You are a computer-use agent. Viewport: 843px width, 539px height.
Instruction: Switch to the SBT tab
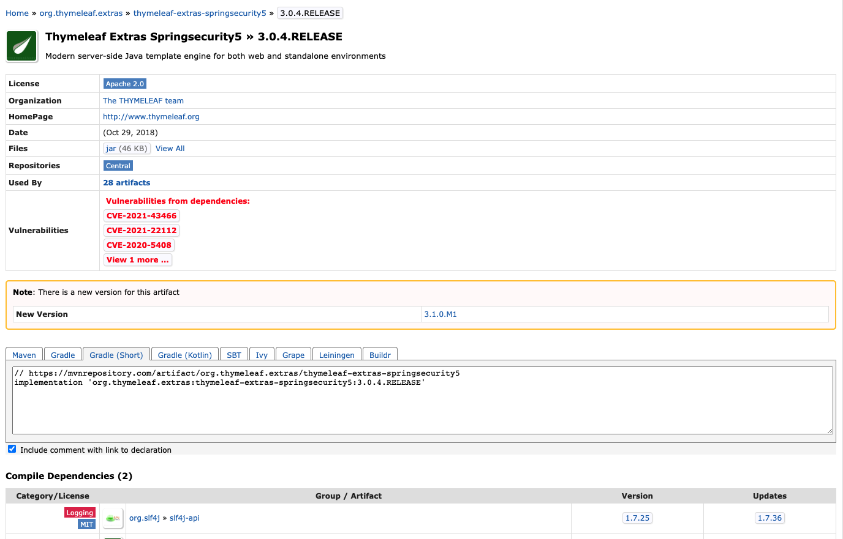click(x=234, y=355)
